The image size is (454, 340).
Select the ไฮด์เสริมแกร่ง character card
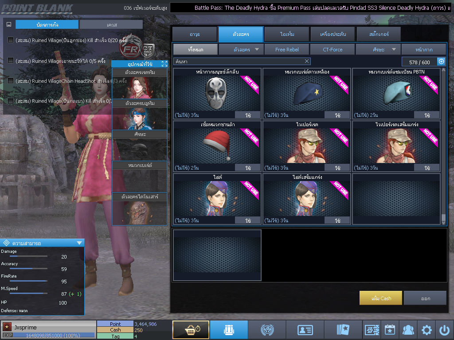point(307,199)
